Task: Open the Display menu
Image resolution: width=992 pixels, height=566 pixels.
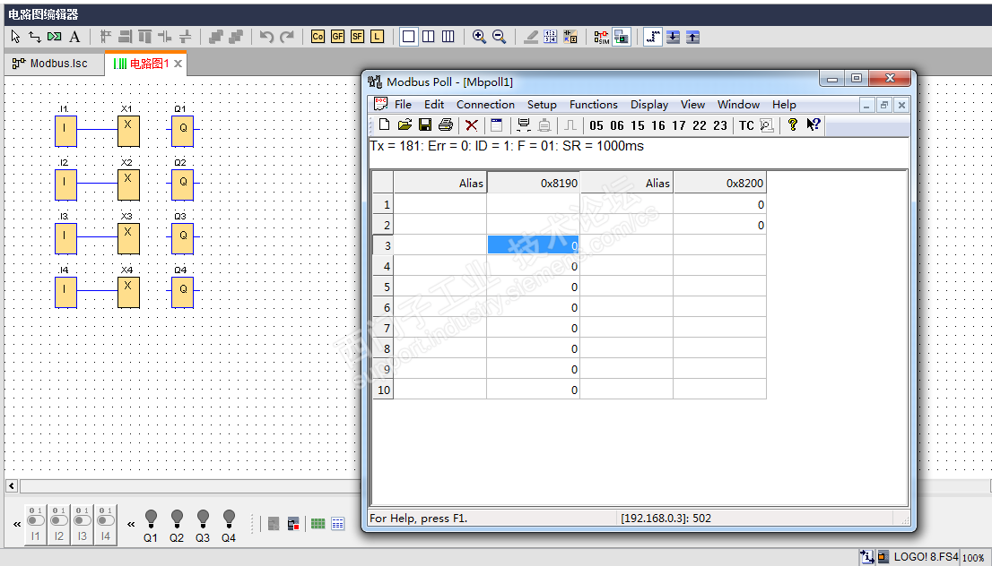Action: point(649,104)
